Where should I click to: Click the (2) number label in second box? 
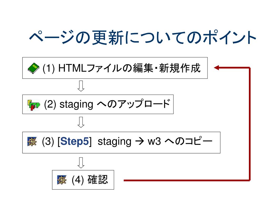pyautogui.click(x=50, y=105)
